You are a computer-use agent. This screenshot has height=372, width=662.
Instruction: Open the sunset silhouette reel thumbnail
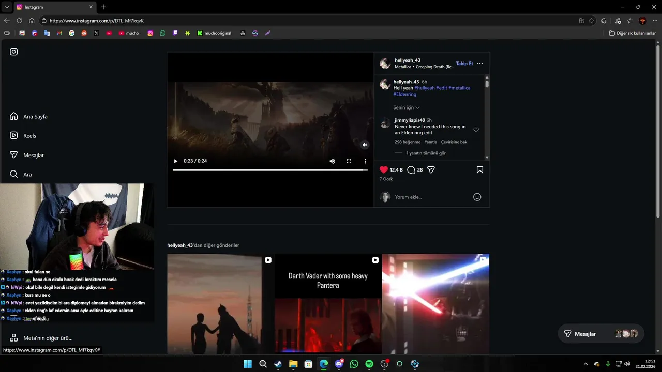tap(221, 304)
